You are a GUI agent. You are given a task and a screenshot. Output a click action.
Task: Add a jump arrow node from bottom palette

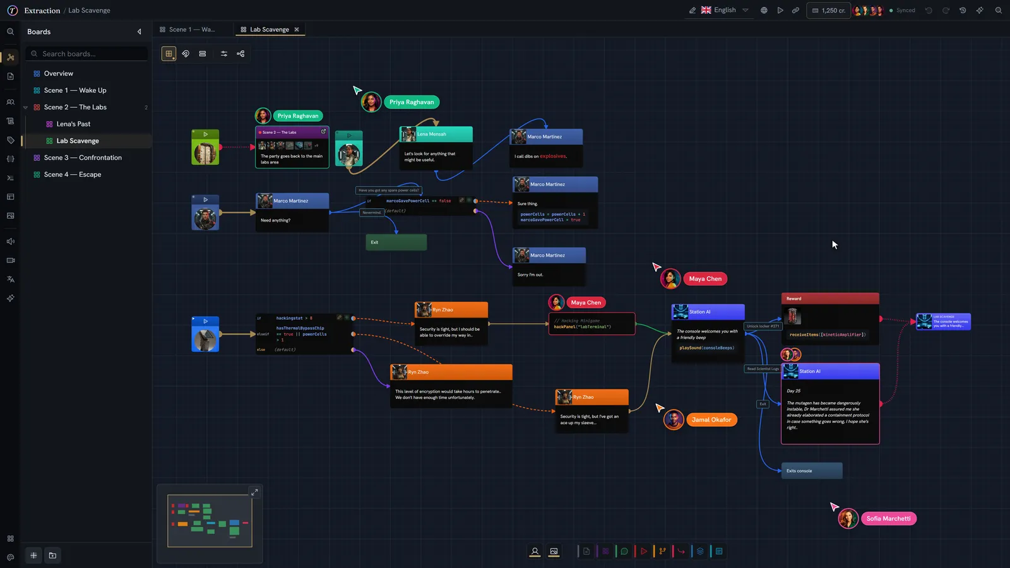pyautogui.click(x=681, y=552)
